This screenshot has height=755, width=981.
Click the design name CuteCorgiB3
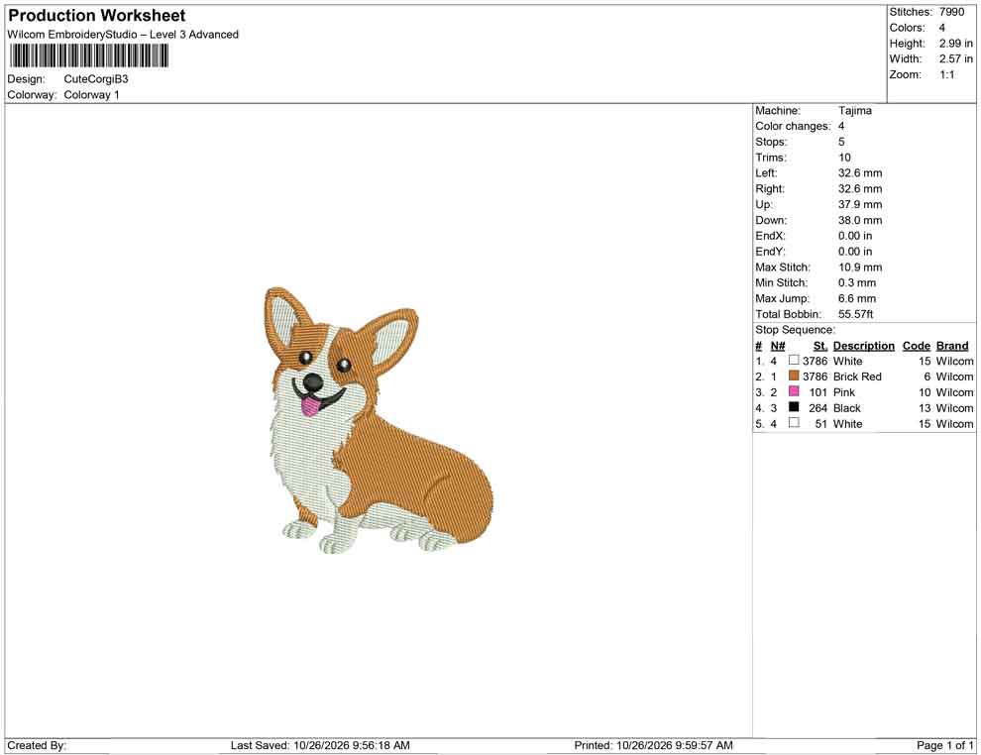tap(96, 79)
